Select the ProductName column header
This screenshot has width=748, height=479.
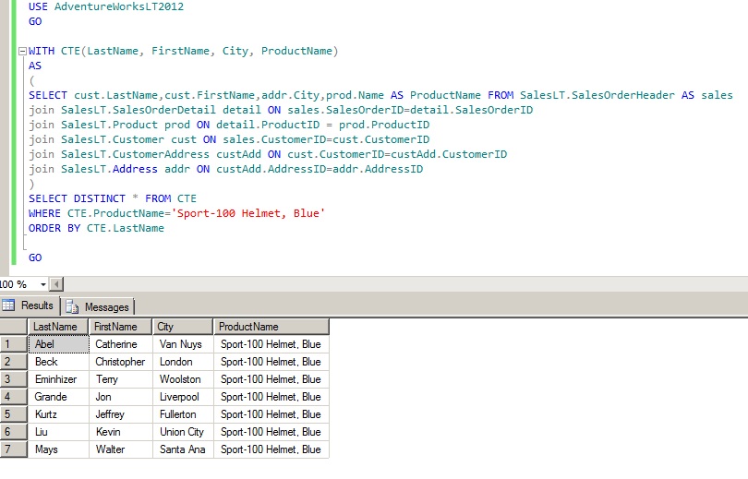271,327
